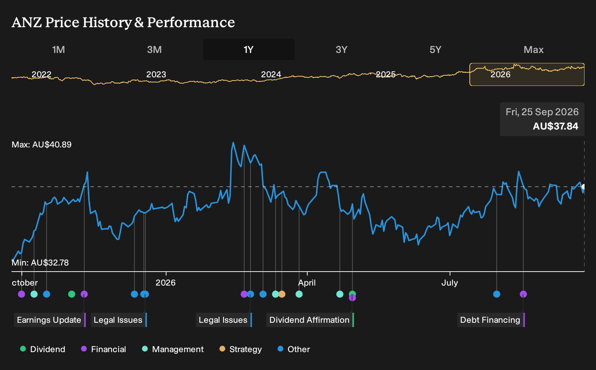Toggle Dividend events in legend
Viewport: 596px width, 370px height.
43,349
